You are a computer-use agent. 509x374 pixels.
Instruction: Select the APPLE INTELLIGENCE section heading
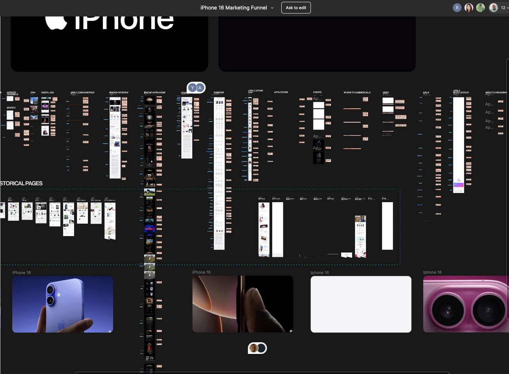pyautogui.click(x=461, y=91)
